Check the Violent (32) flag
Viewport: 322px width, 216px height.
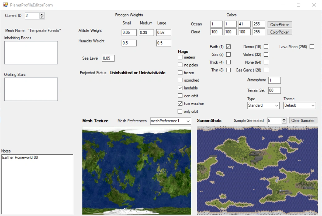click(266, 54)
